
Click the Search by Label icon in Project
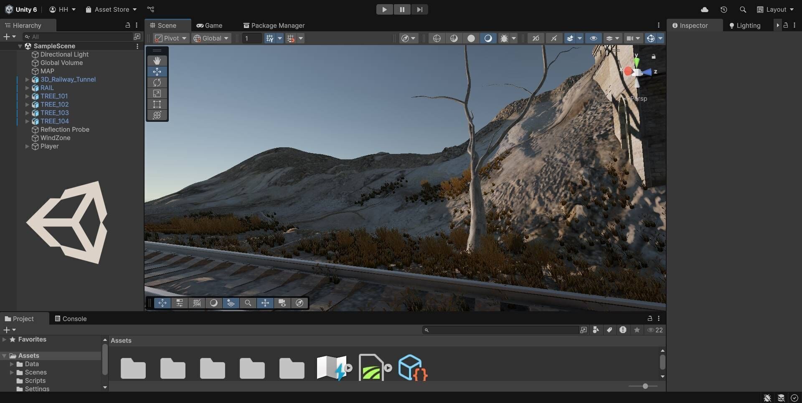point(610,330)
